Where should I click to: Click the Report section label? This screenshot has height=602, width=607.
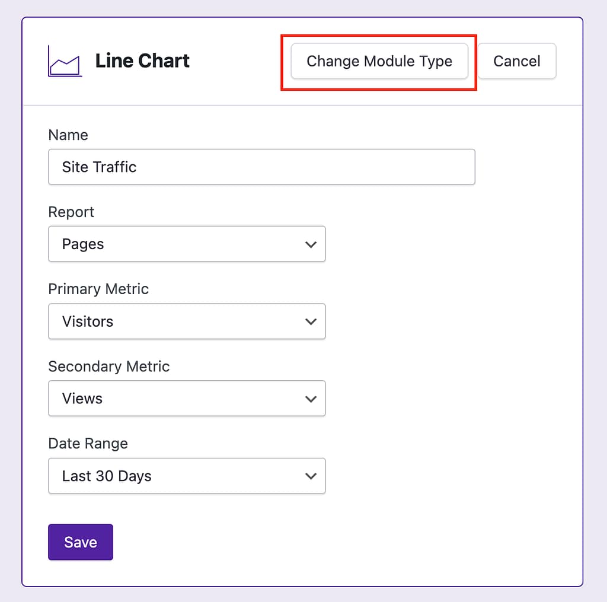[x=71, y=212]
